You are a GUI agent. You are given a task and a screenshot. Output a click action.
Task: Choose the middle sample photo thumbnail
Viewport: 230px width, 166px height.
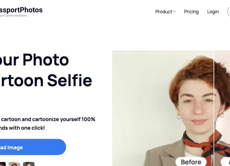pos(14,164)
